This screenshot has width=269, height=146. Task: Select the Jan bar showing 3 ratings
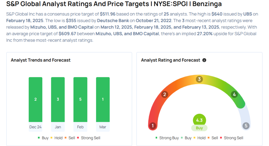click(58, 100)
